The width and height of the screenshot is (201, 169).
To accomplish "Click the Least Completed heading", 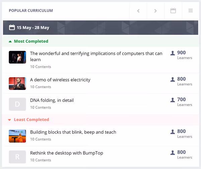I will coord(31,120).
